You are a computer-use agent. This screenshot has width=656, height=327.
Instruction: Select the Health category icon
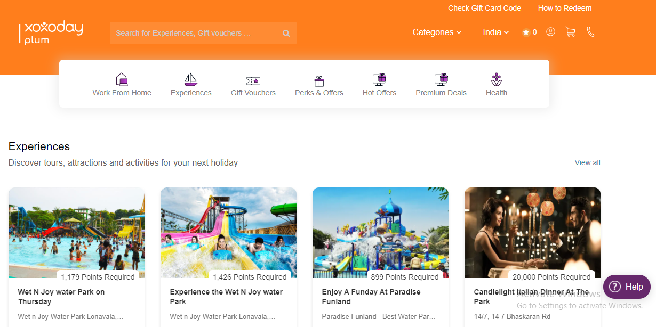tap(496, 79)
